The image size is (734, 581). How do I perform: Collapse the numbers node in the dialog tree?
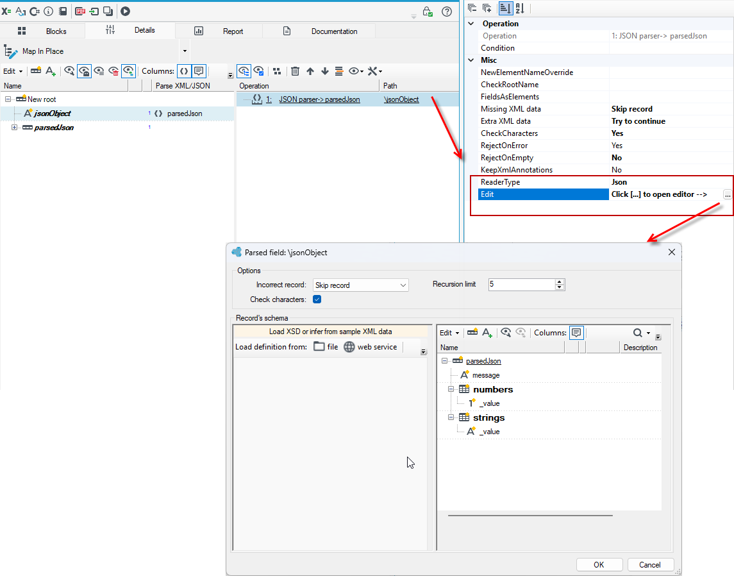coord(451,389)
